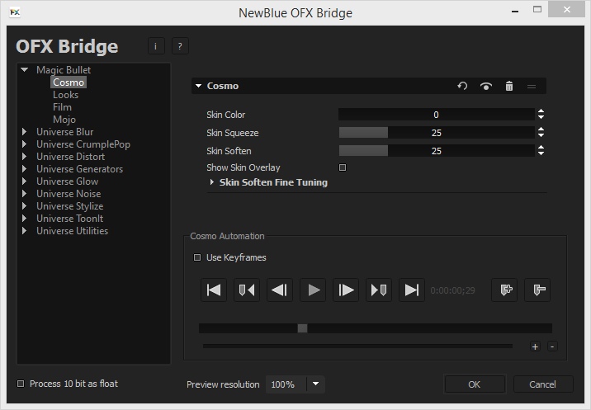Image resolution: width=591 pixels, height=410 pixels.
Task: Jump to last frame in automation
Action: pyautogui.click(x=412, y=290)
